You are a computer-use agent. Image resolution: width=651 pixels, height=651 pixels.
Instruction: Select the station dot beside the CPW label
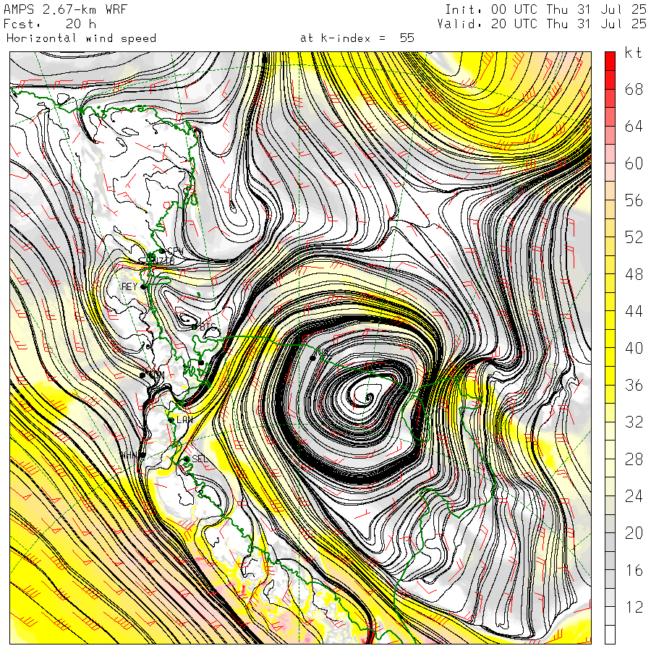tap(162, 251)
